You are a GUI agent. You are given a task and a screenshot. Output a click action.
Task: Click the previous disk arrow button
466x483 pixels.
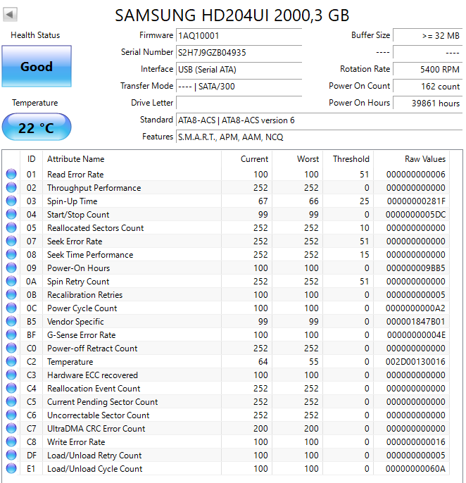(x=11, y=15)
